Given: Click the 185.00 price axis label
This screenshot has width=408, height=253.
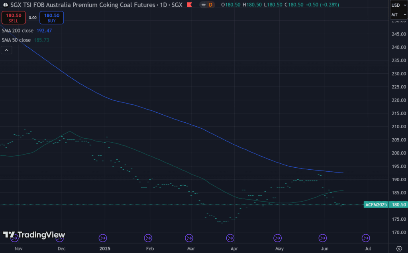Looking at the screenshot, I should pyautogui.click(x=398, y=193).
